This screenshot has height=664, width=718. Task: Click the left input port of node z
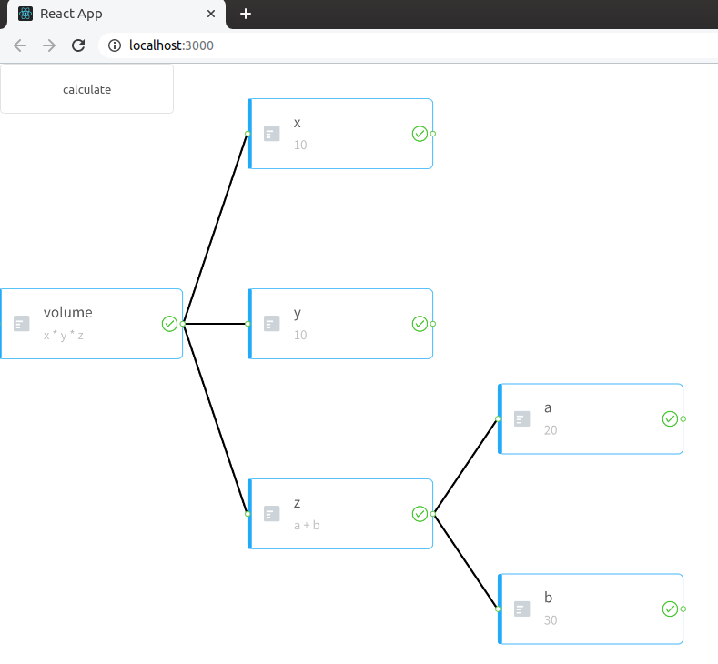[248, 513]
